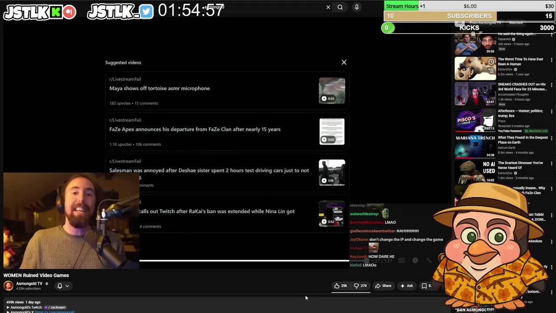Click the Pisco's Hour thumbnail
The width and height of the screenshot is (556, 313).
pyautogui.click(x=475, y=120)
